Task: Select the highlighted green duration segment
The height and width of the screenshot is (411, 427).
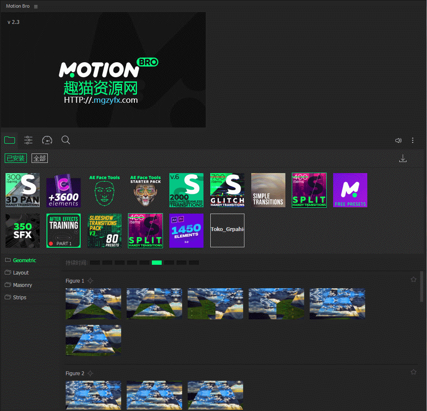Action: click(157, 263)
